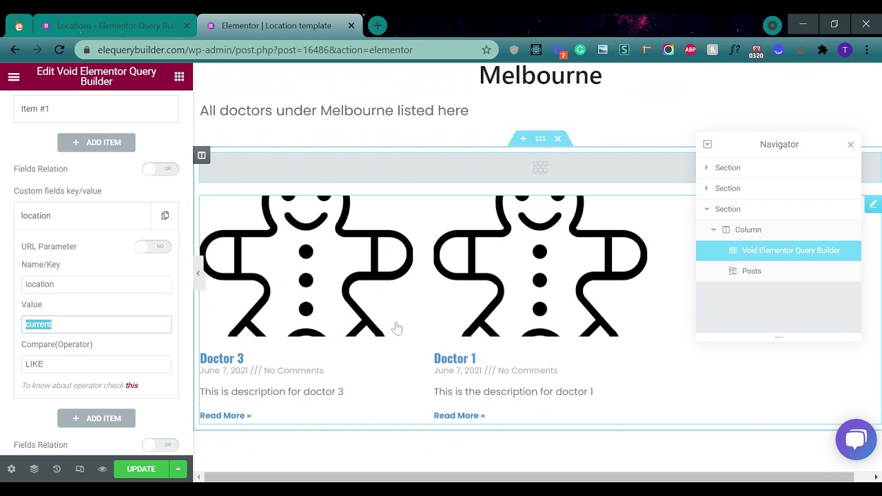Open Responsive Mode icon in footer

pyautogui.click(x=79, y=469)
